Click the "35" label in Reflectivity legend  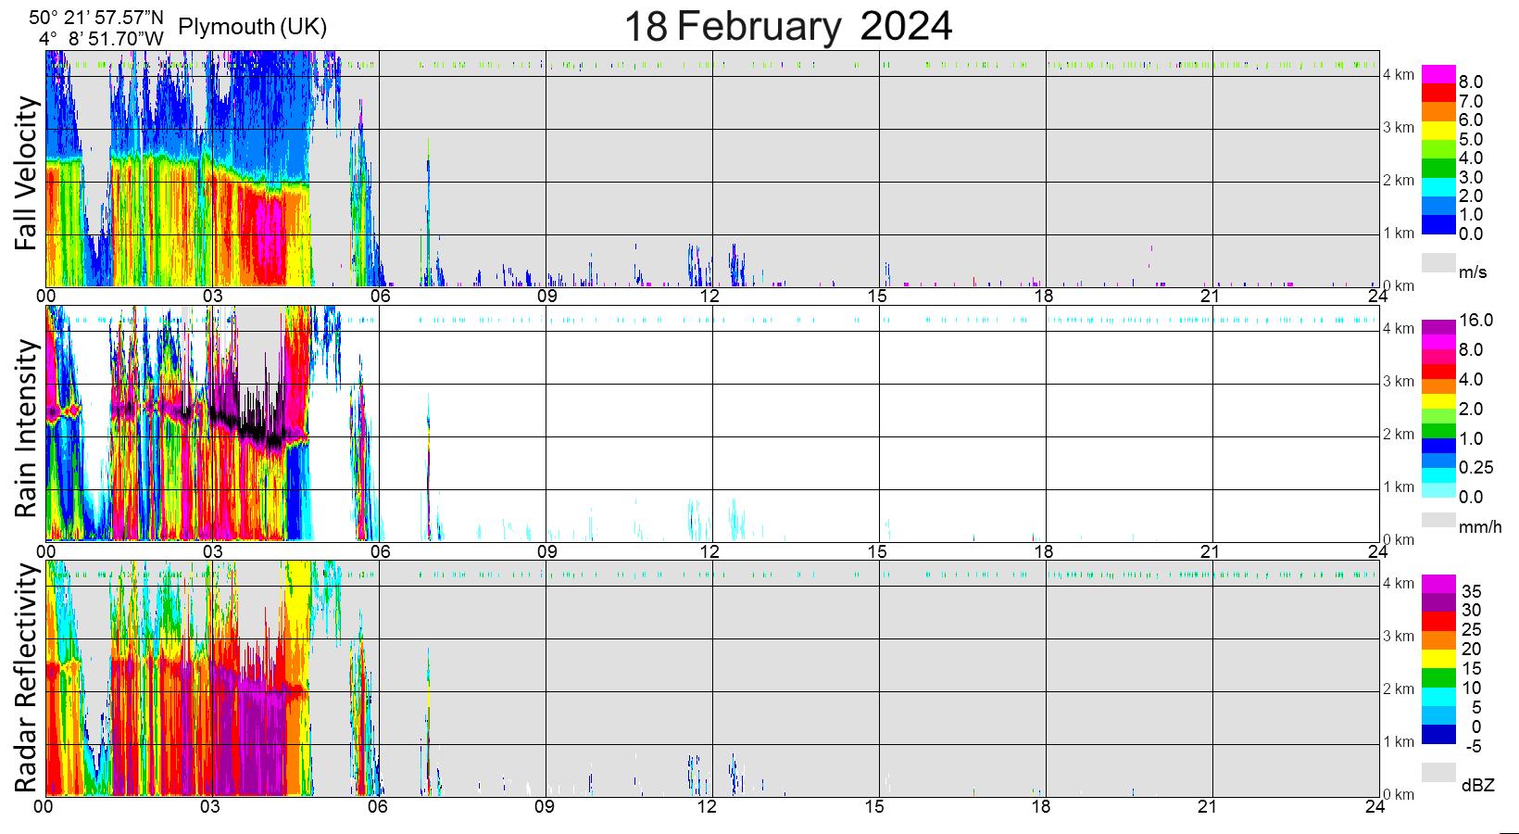(x=1471, y=591)
